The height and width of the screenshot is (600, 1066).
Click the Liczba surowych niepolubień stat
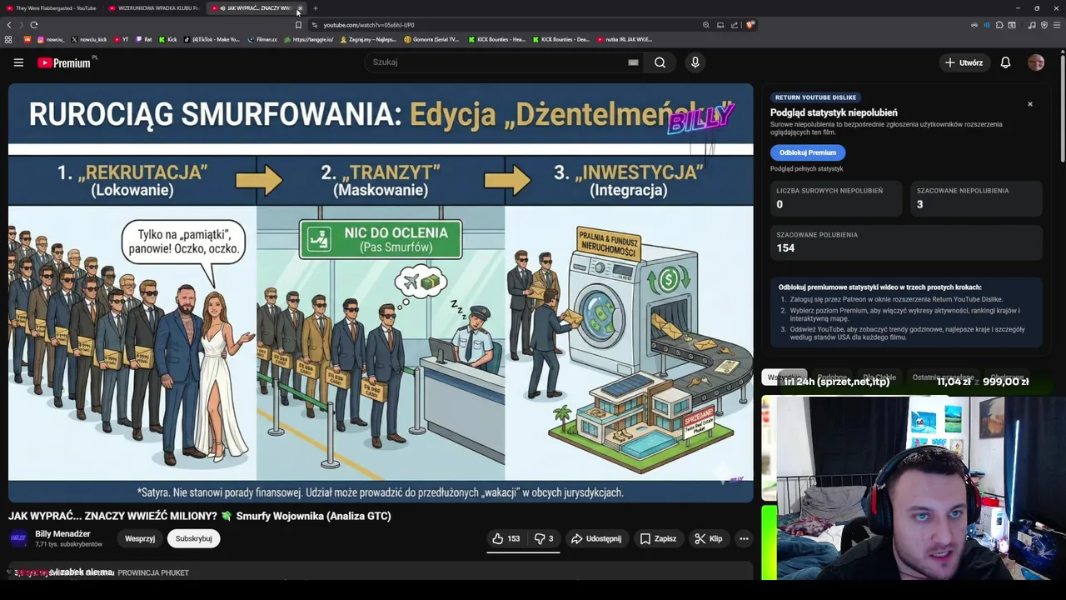835,198
